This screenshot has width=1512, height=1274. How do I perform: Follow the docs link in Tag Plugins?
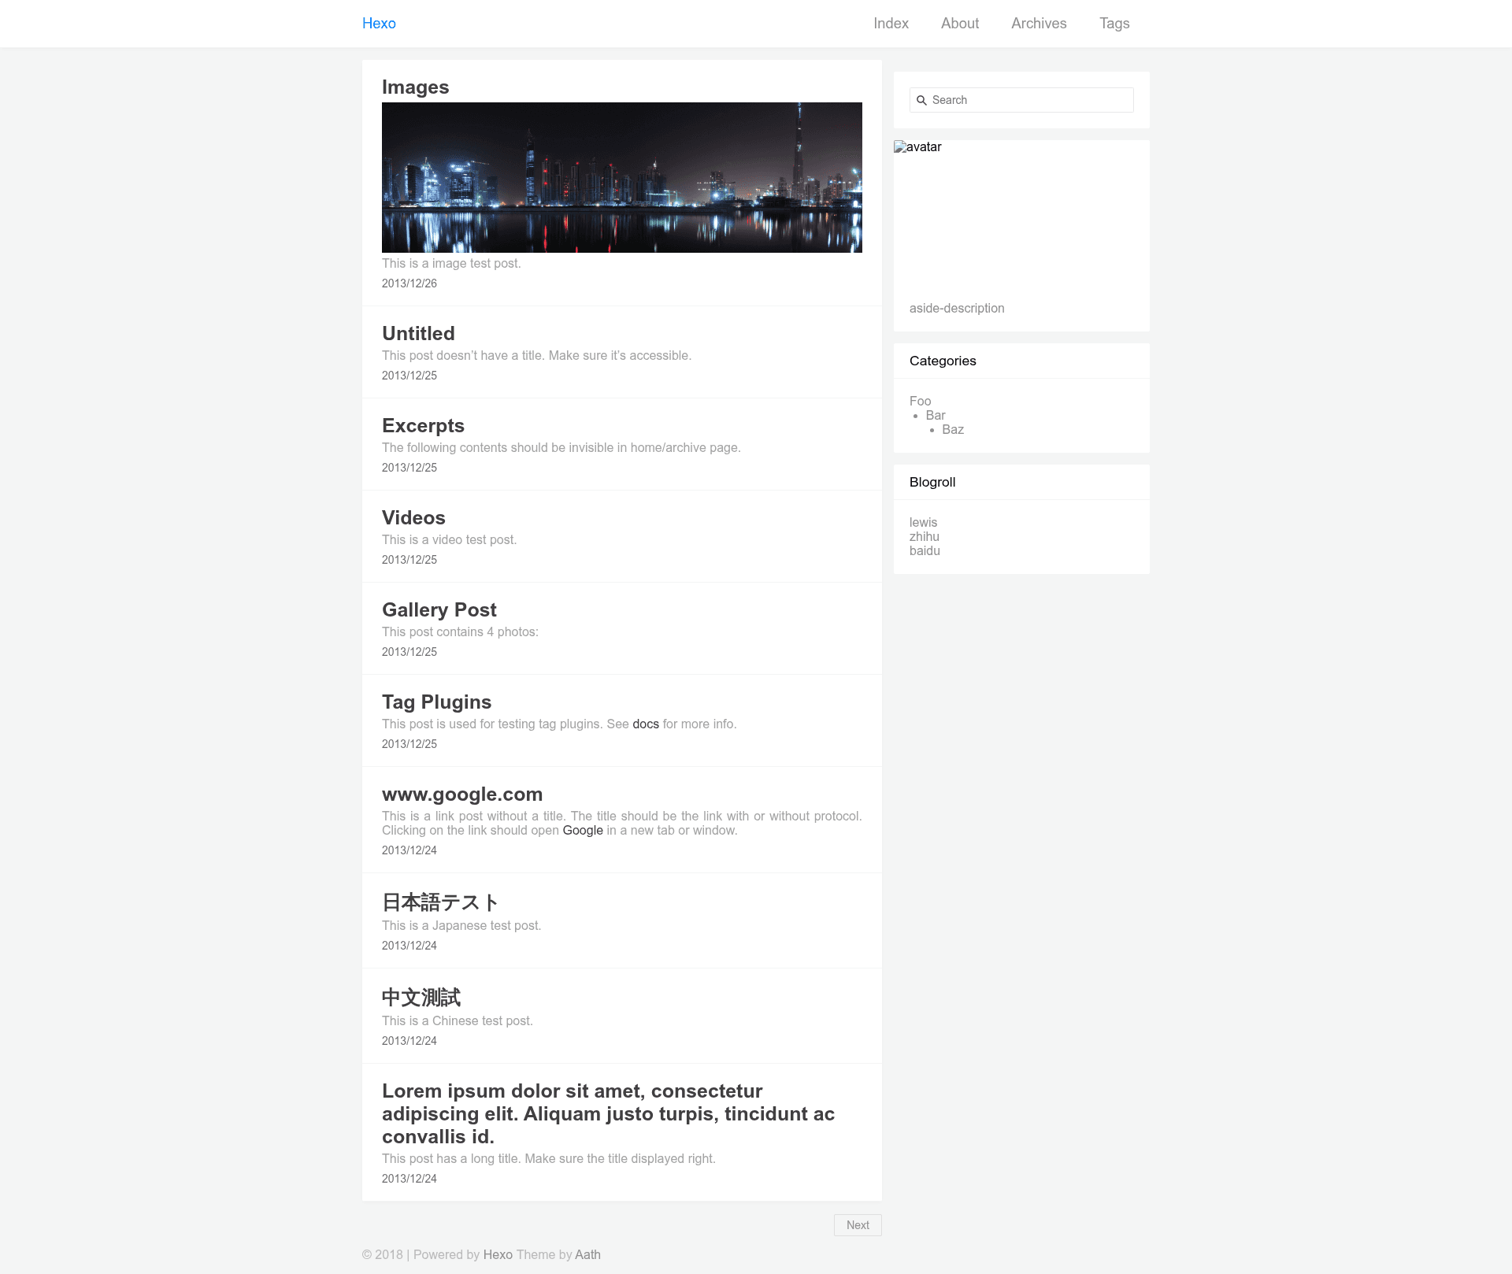pyautogui.click(x=646, y=724)
